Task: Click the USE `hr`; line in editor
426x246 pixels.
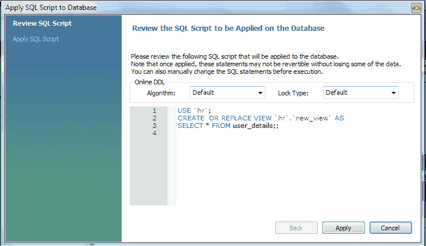Action: tap(194, 110)
